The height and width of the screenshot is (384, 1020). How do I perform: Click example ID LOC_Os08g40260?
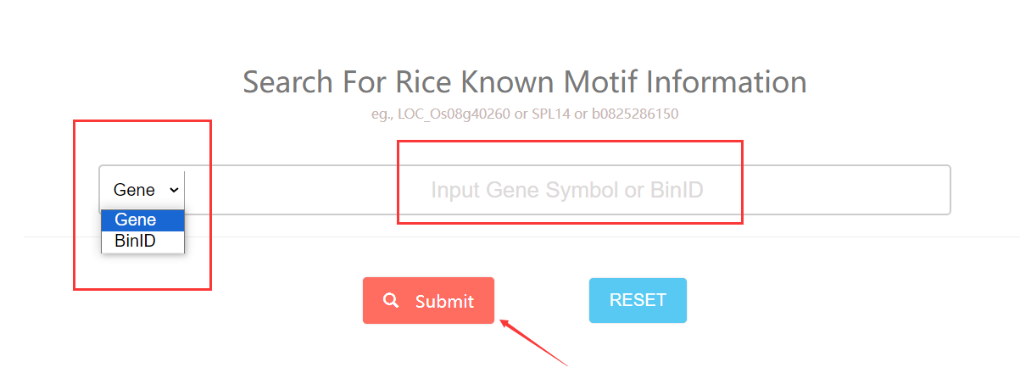[454, 114]
